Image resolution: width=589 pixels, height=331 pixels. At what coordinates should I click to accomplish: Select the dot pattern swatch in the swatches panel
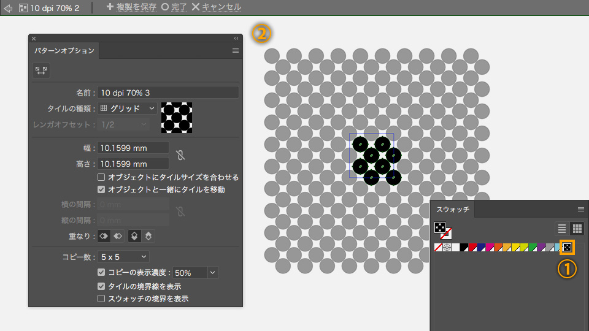pyautogui.click(x=567, y=247)
